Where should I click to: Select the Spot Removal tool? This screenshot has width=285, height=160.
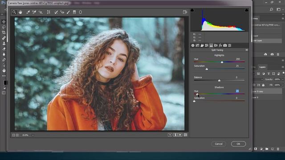(56, 12)
